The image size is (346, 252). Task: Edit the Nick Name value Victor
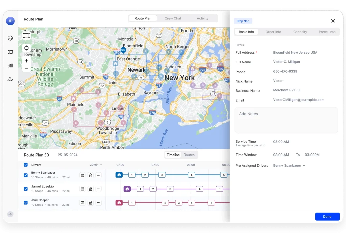coord(278,81)
